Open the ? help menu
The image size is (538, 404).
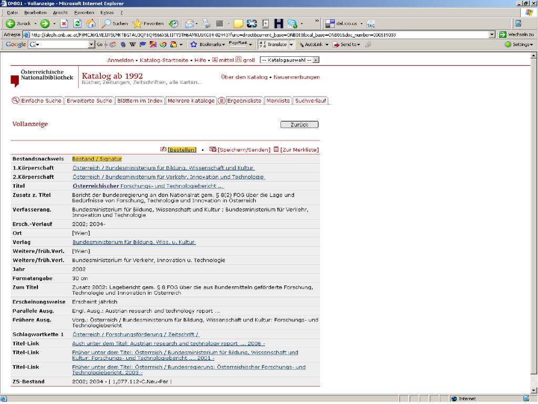(x=121, y=13)
